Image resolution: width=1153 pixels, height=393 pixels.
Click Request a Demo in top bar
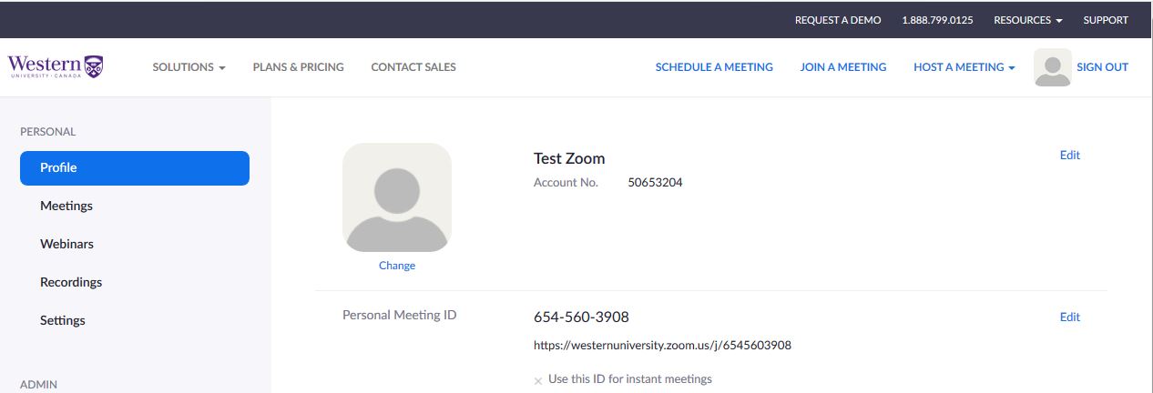838,20
